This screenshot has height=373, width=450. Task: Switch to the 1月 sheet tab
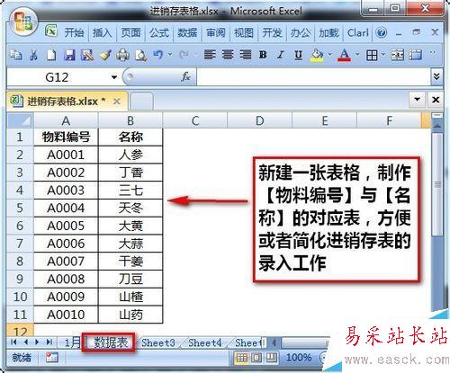[72, 342]
